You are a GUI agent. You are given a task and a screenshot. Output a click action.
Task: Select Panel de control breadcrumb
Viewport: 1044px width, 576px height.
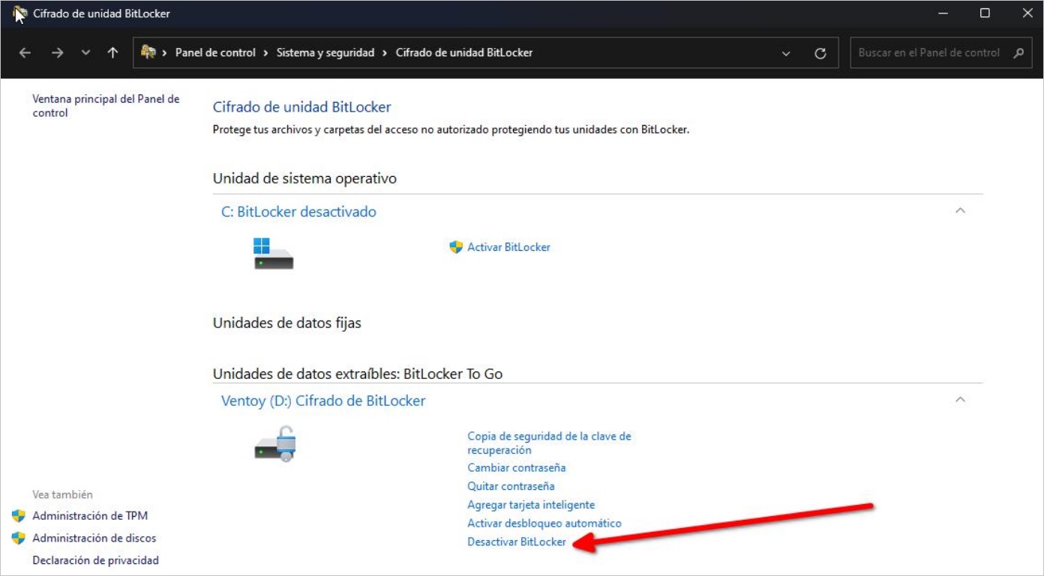(215, 53)
